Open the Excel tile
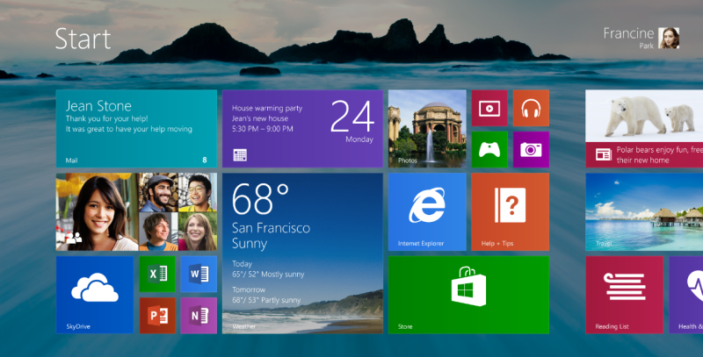This screenshot has width=703, height=357. pyautogui.click(x=157, y=274)
